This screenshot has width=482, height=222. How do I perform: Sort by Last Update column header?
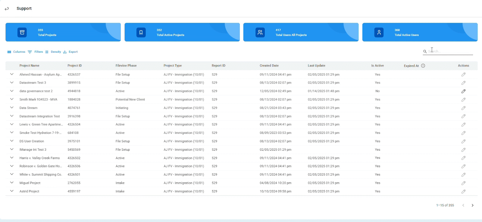[x=317, y=66]
